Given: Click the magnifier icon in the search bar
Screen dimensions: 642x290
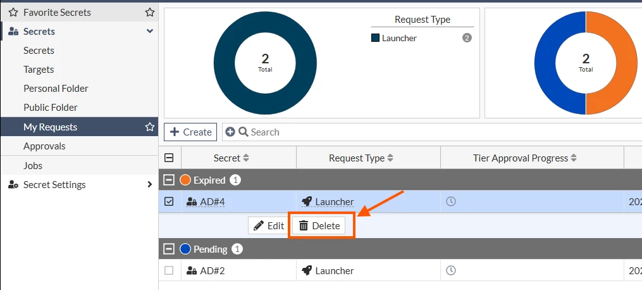Looking at the screenshot, I should pos(244,132).
